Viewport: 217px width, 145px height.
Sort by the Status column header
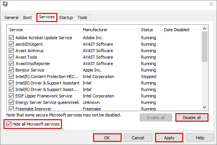[x=150, y=30]
